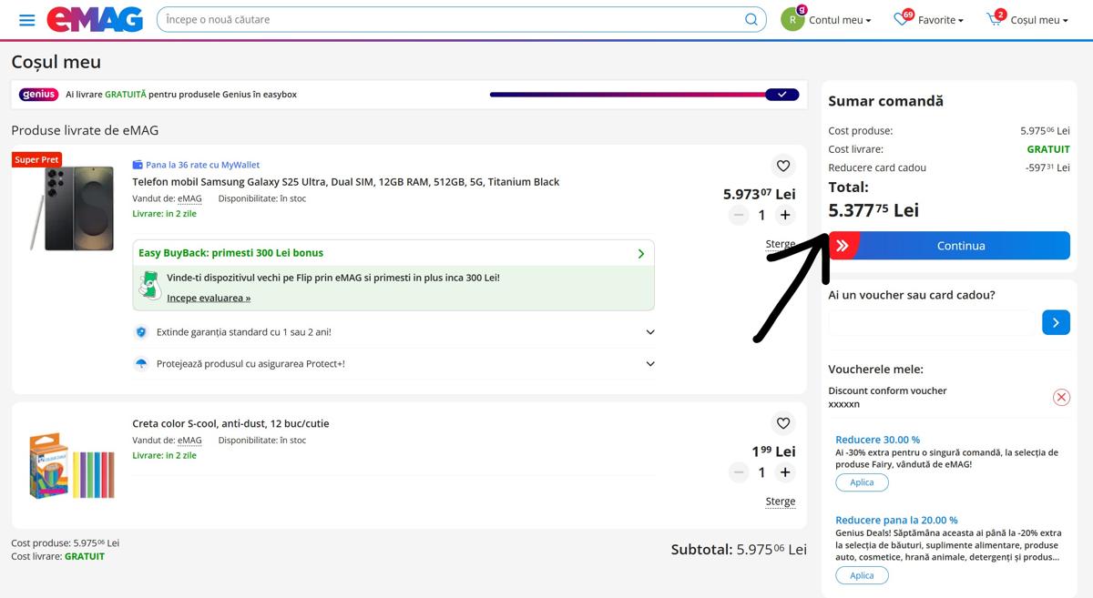The image size is (1093, 598).
Task: Click the Subtotal 5.975,06 Lei text
Action: (739, 549)
